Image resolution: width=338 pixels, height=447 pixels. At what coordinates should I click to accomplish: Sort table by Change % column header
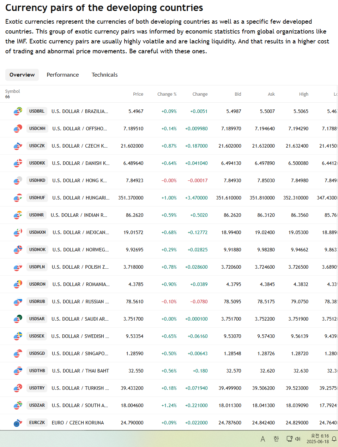167,94
